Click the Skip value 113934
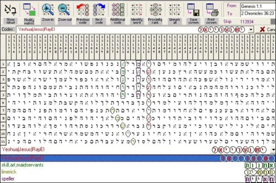 [247, 22]
